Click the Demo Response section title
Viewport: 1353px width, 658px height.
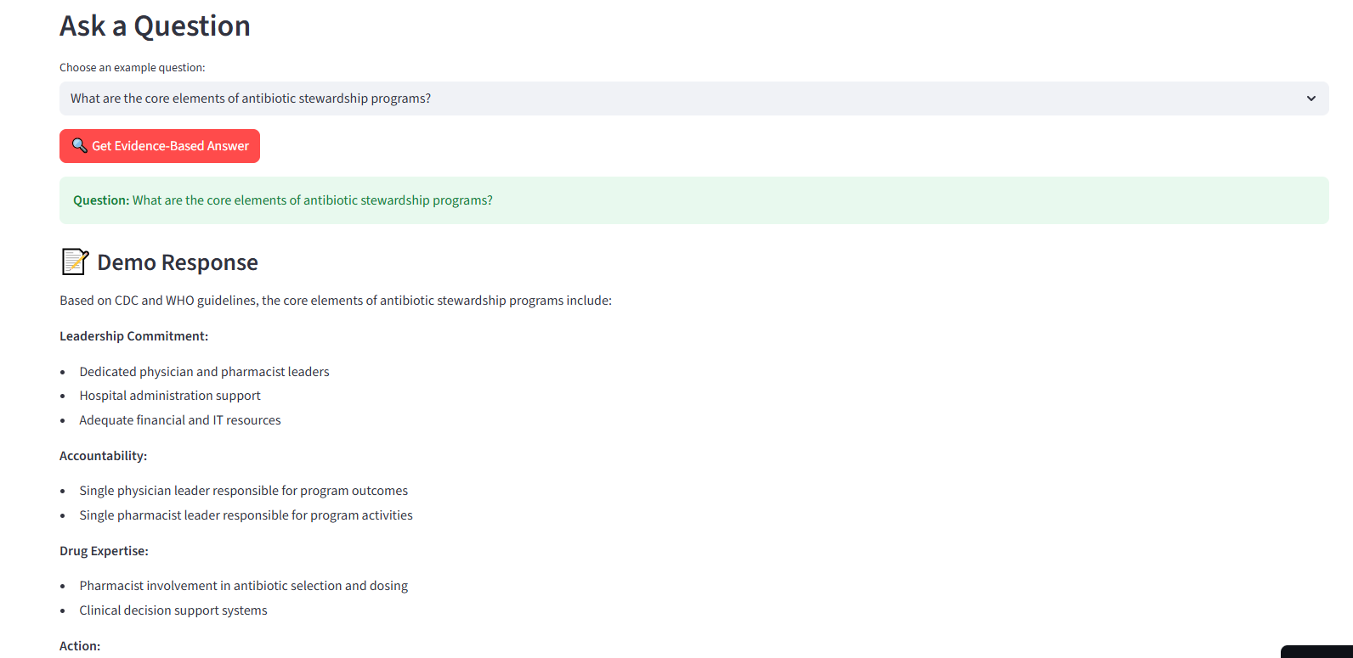[x=177, y=262]
